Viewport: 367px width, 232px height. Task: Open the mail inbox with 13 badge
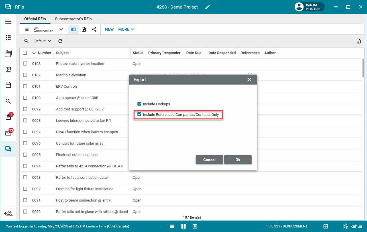pyautogui.click(x=8, y=133)
